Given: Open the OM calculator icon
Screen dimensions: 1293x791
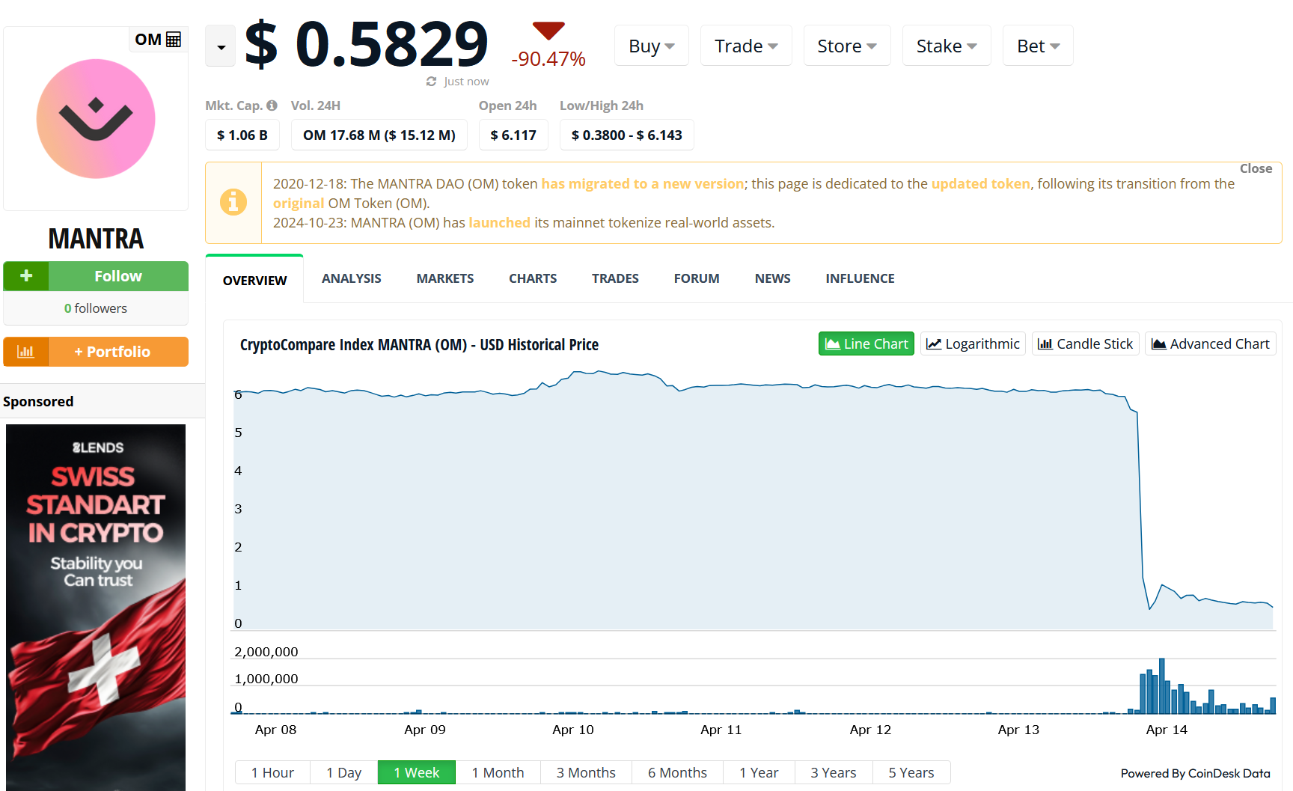Looking at the screenshot, I should [x=174, y=39].
